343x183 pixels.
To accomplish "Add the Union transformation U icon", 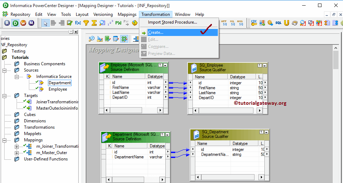I will coord(286,23).
